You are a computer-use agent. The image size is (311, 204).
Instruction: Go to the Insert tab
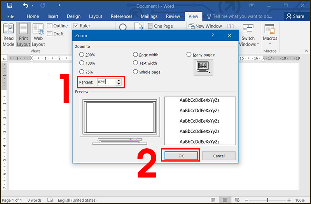point(53,16)
